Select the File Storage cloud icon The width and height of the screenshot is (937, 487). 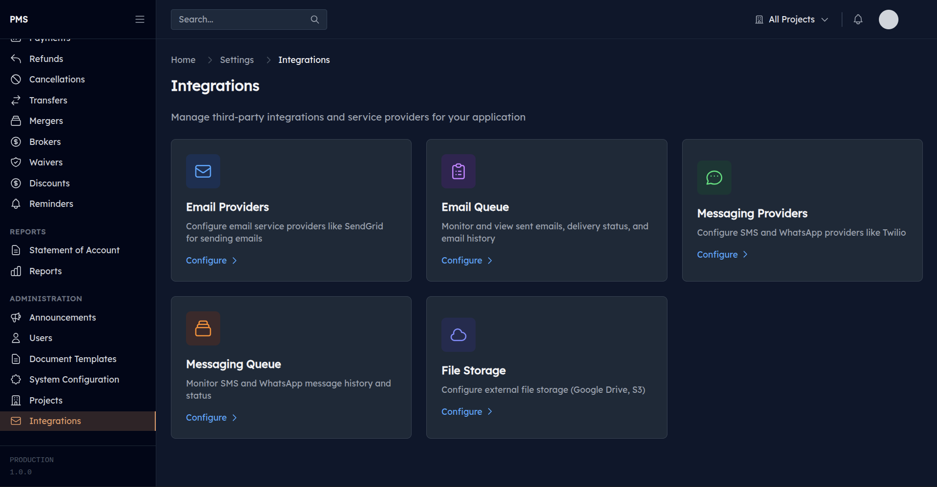click(458, 335)
